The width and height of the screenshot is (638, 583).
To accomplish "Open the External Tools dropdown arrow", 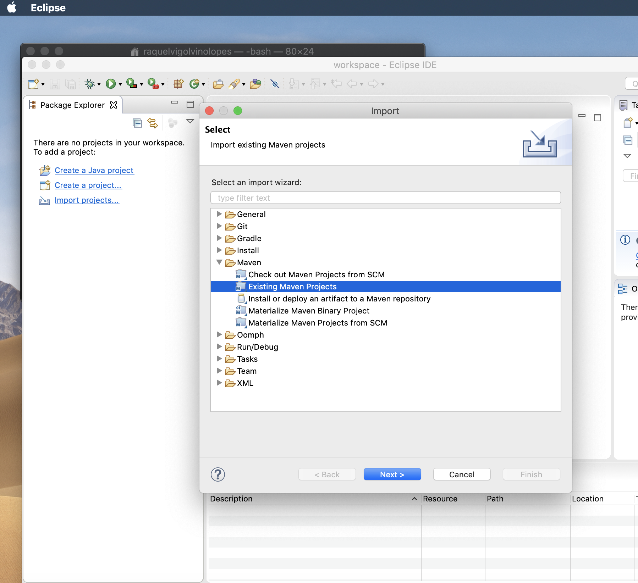I will [163, 84].
